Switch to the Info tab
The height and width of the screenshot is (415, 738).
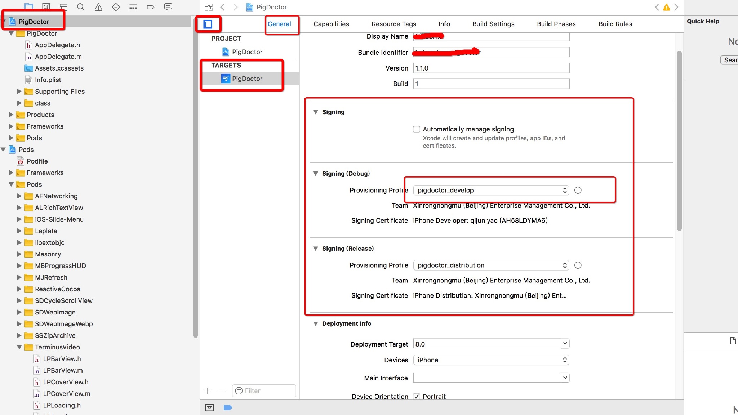[x=444, y=24]
